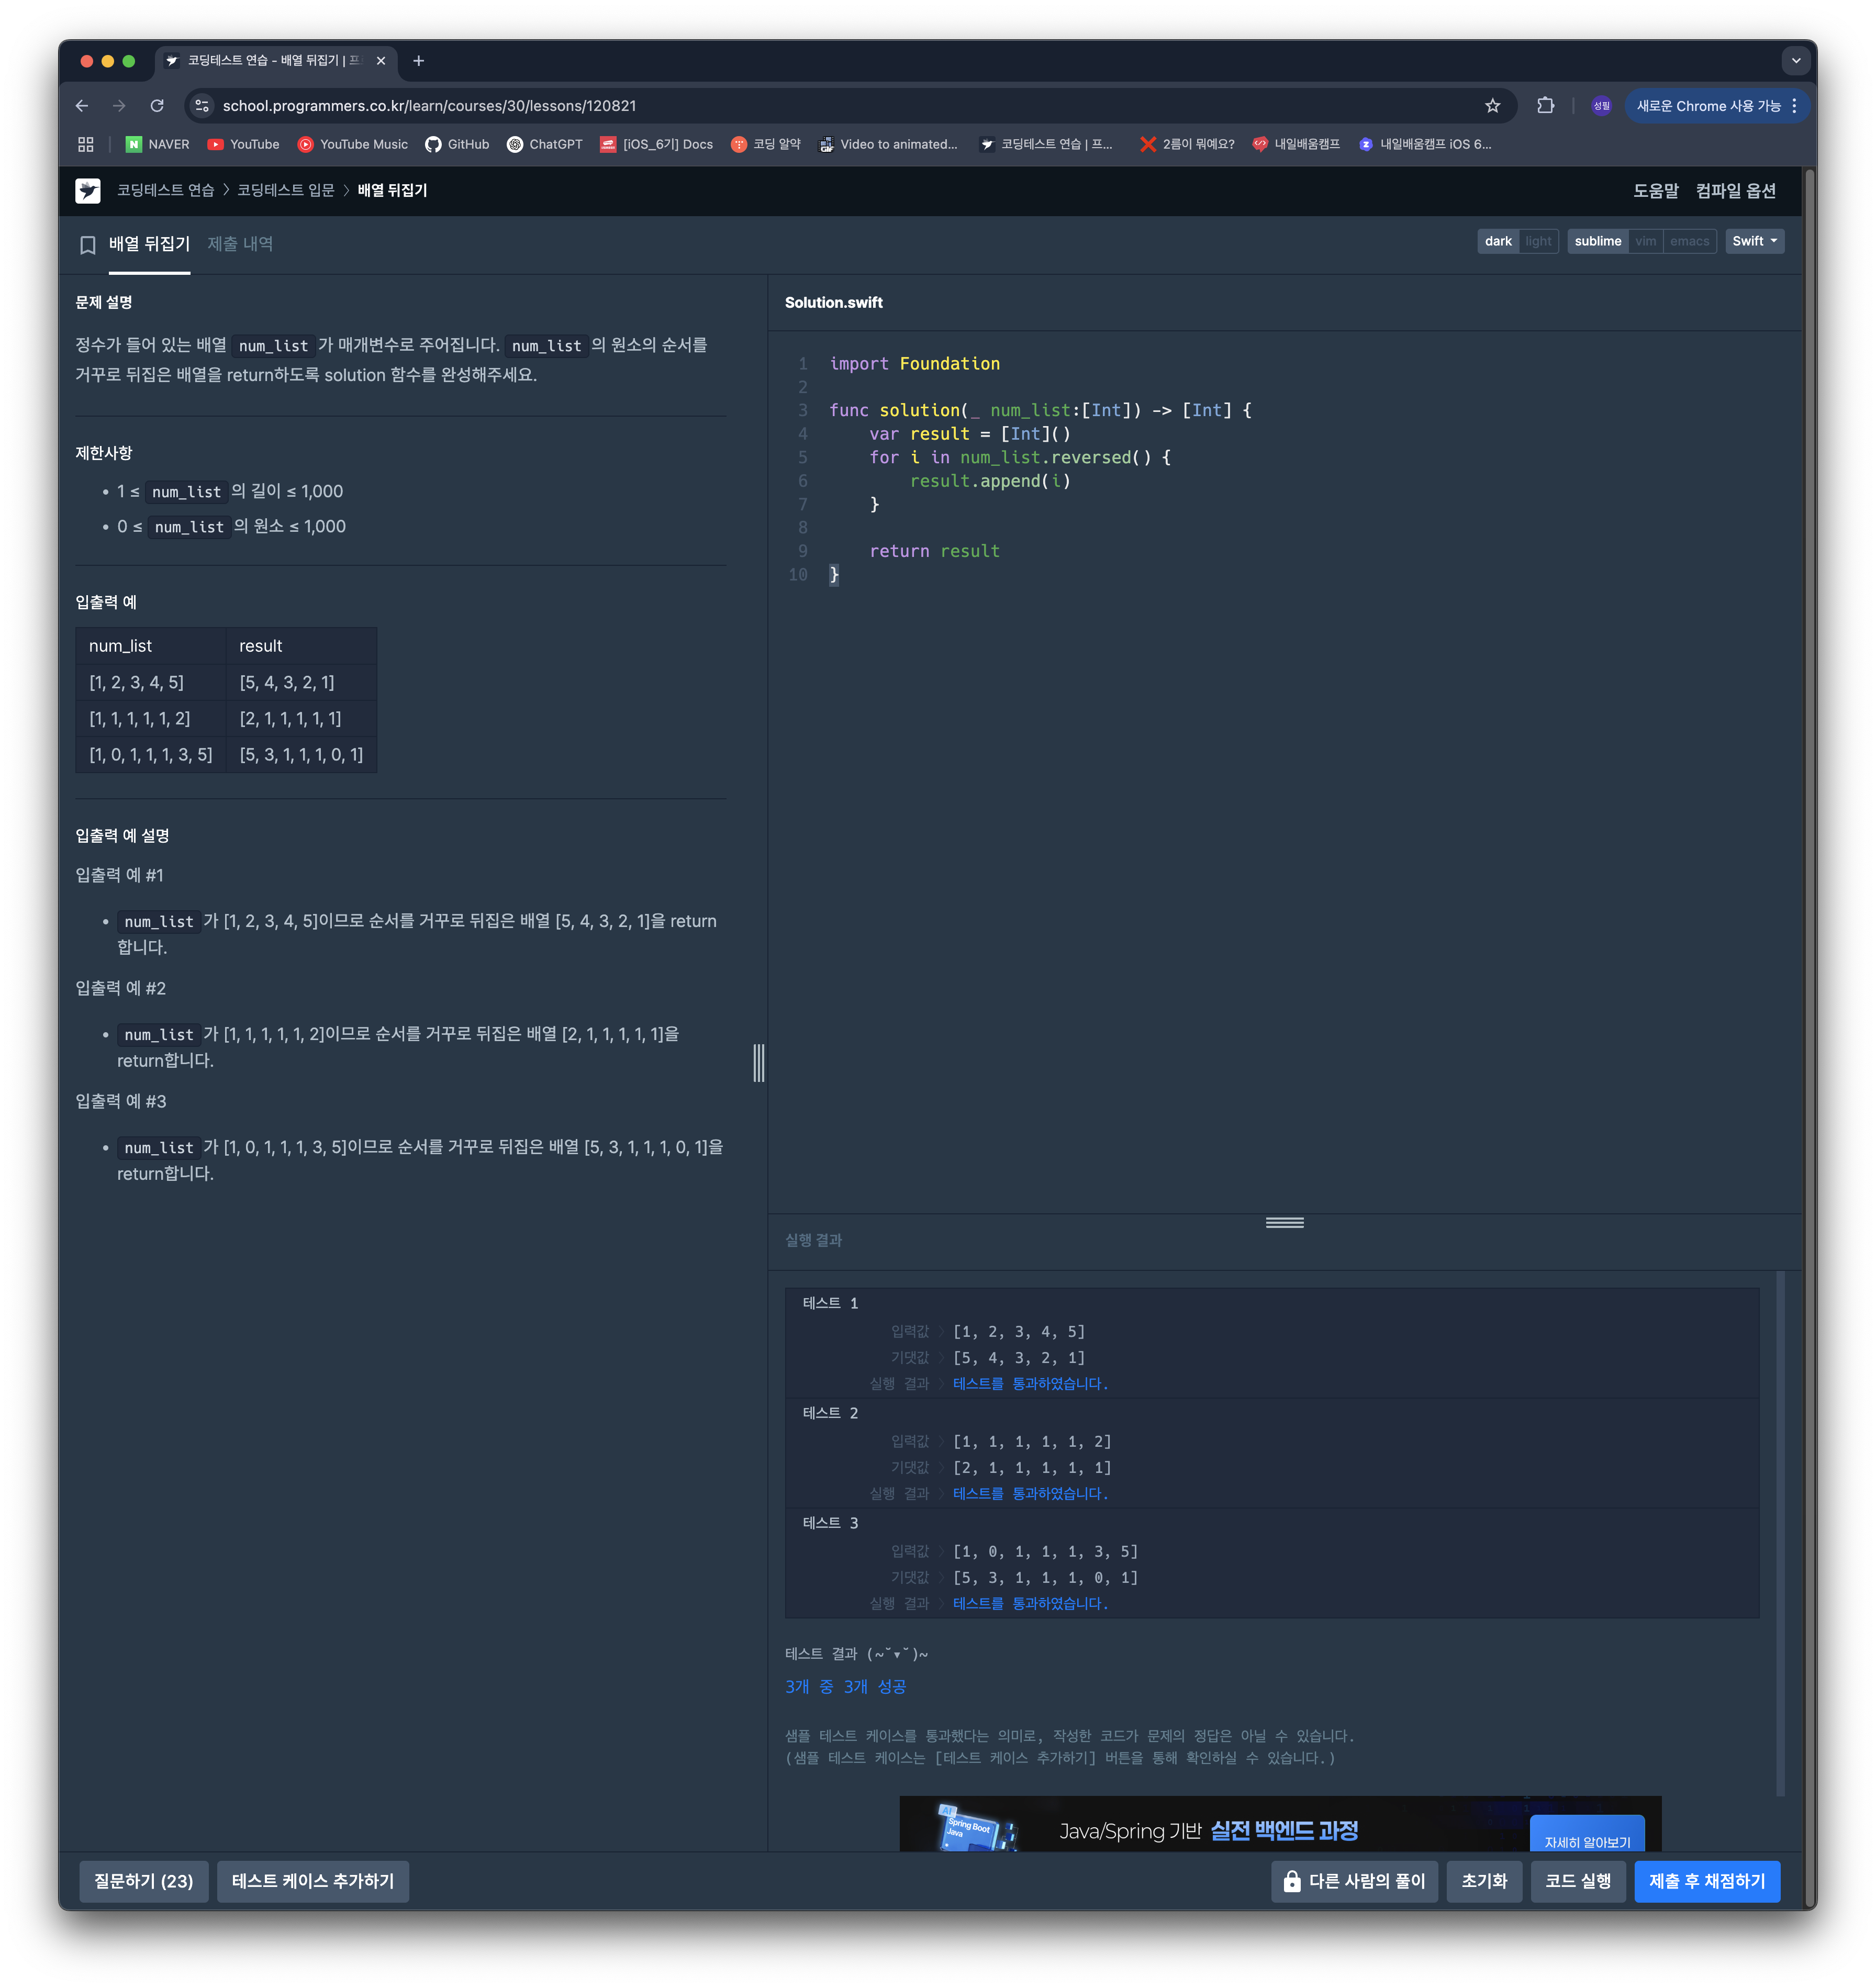Click code line 9 return result
The width and height of the screenshot is (1876, 1988).
click(x=934, y=551)
